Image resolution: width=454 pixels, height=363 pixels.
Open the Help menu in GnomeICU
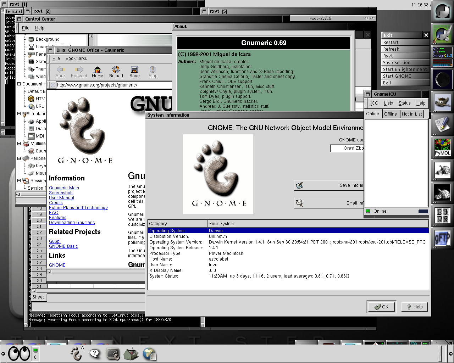coord(421,103)
